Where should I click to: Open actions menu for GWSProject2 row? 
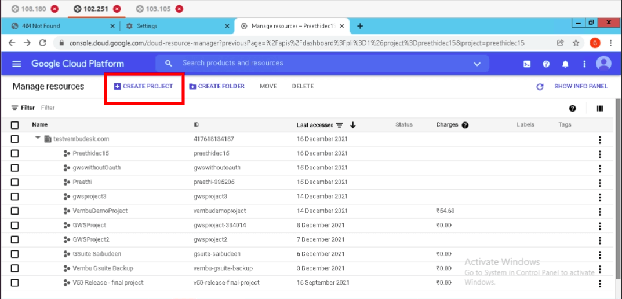(x=600, y=241)
